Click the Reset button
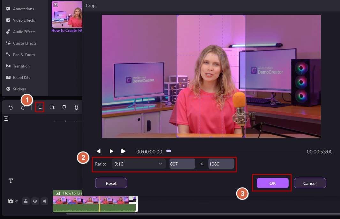 (111, 183)
